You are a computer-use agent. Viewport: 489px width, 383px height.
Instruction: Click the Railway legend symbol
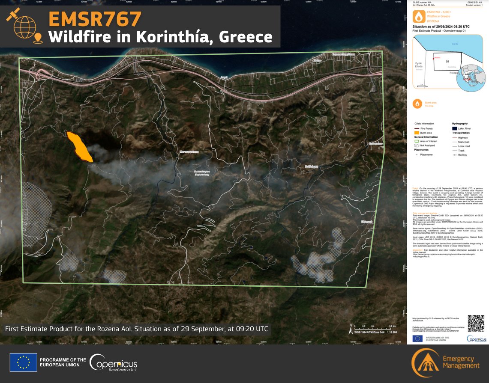455,155
